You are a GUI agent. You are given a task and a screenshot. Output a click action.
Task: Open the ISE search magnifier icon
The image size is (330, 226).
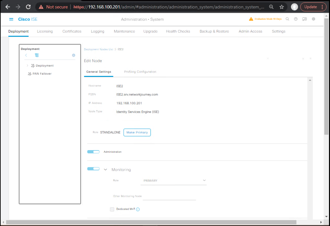click(x=287, y=19)
